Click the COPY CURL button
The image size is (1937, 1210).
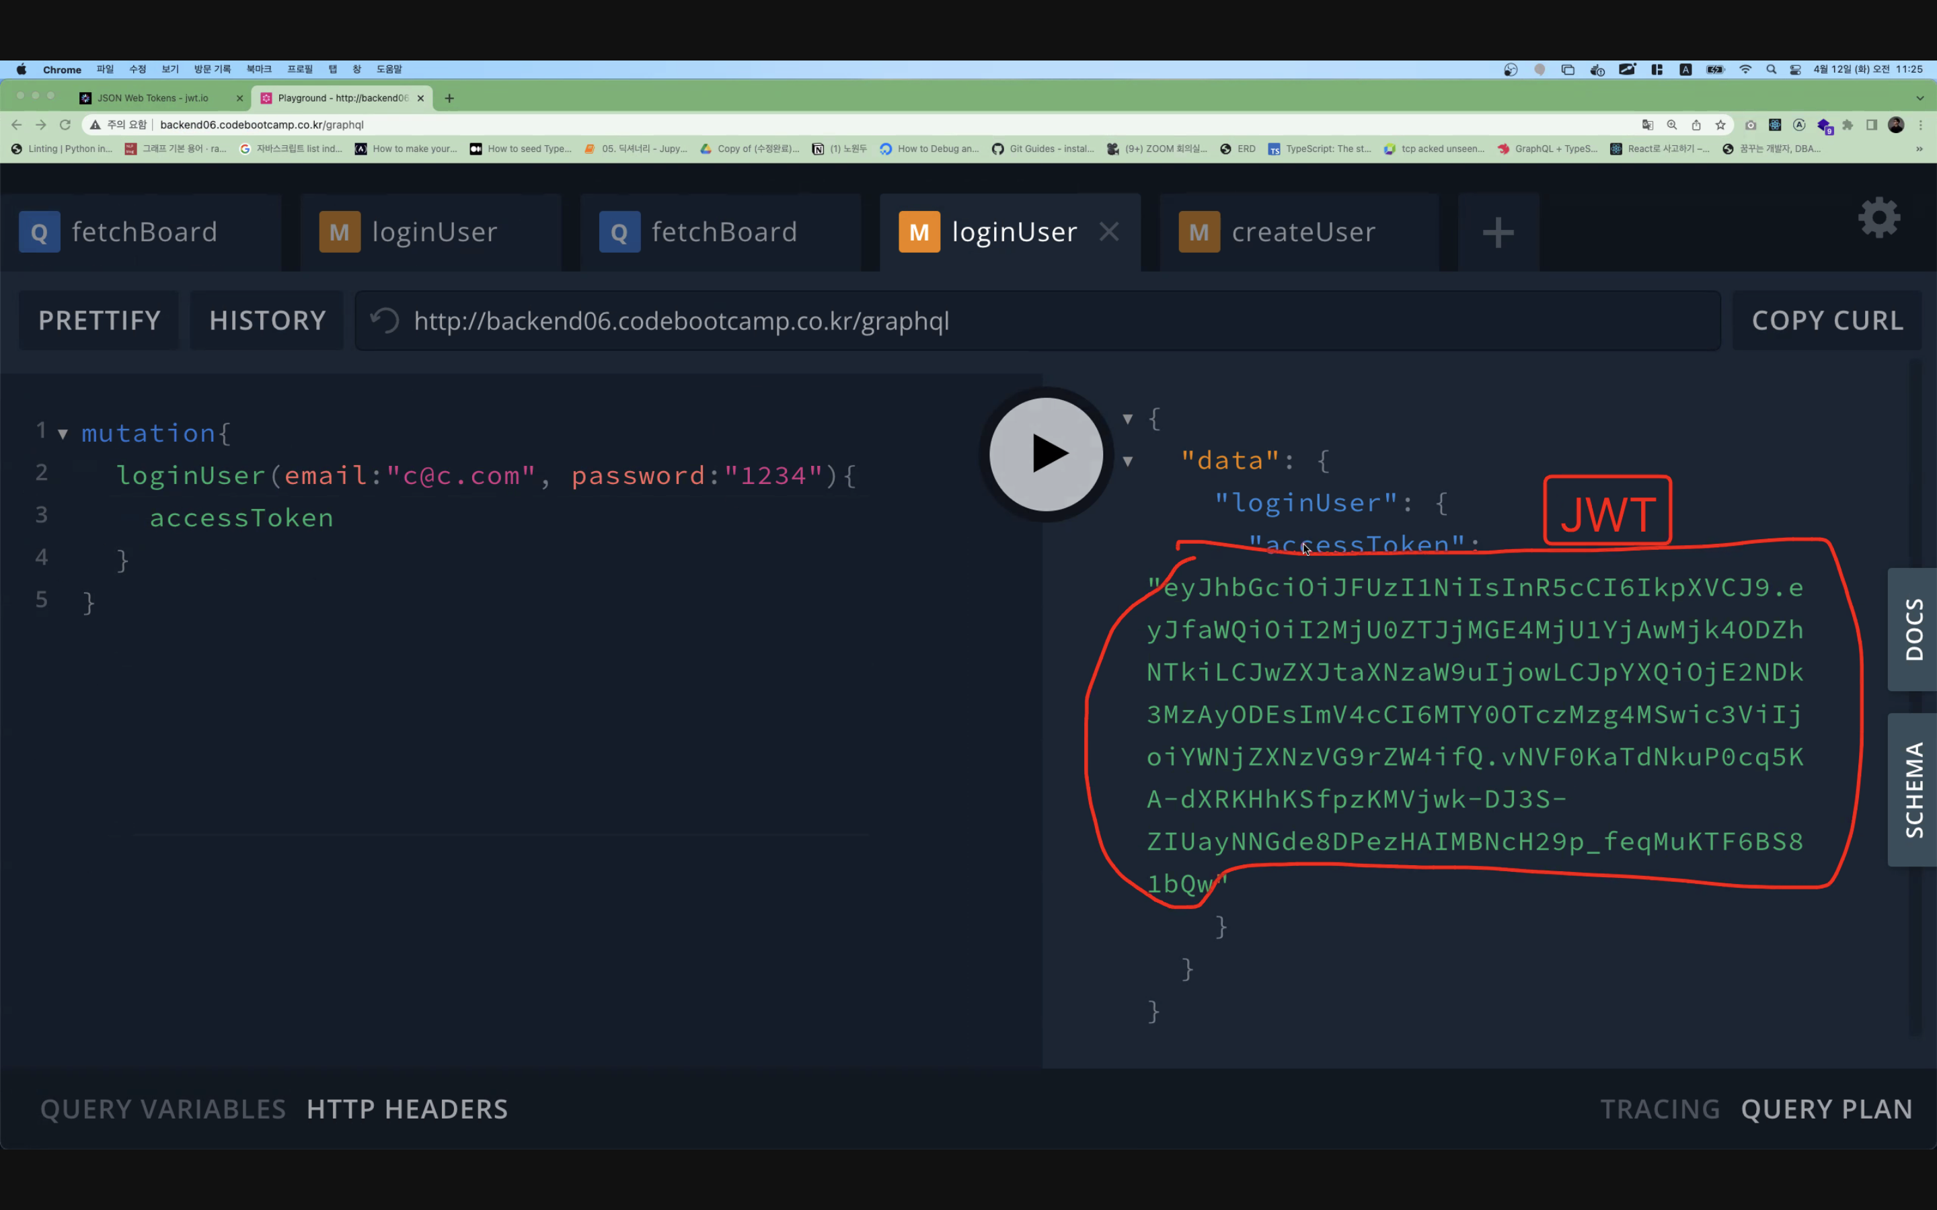[x=1827, y=321]
